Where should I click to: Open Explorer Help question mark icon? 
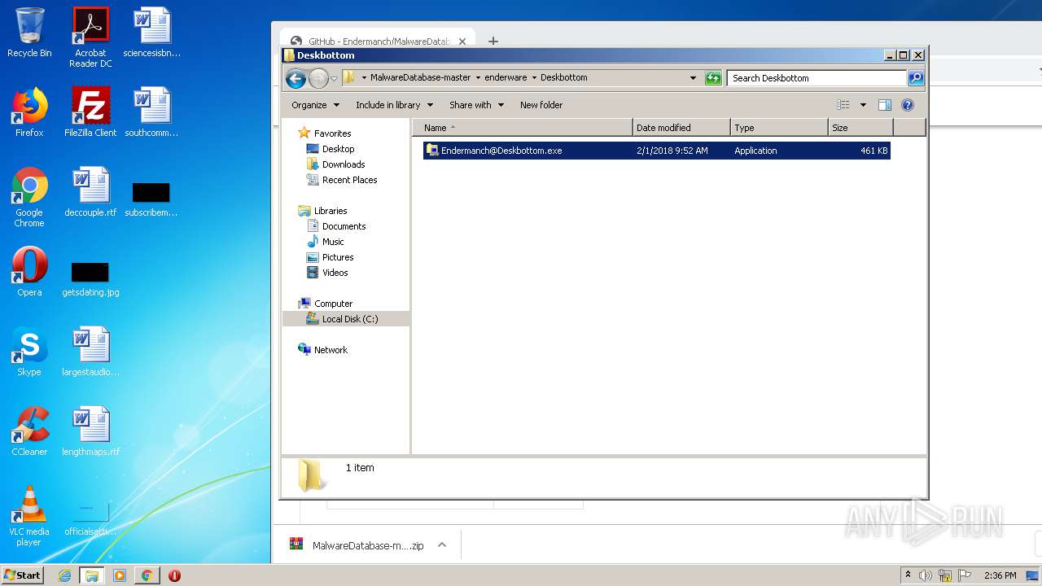point(908,105)
